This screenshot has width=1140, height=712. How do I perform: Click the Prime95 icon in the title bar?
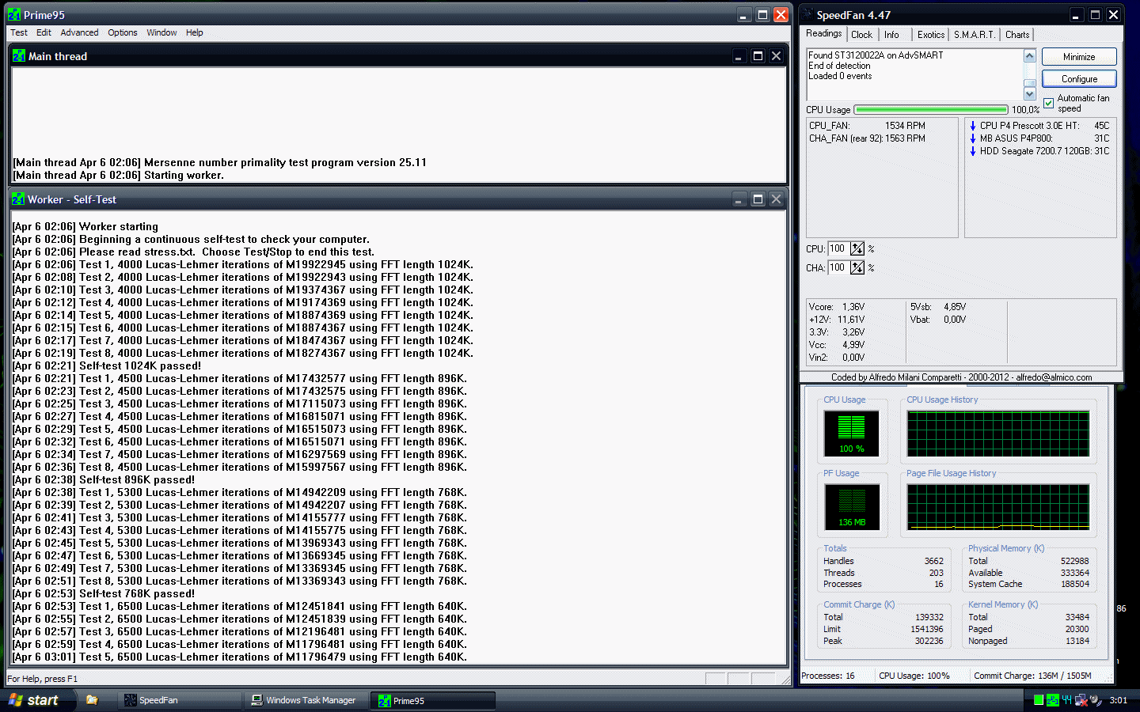(x=14, y=15)
